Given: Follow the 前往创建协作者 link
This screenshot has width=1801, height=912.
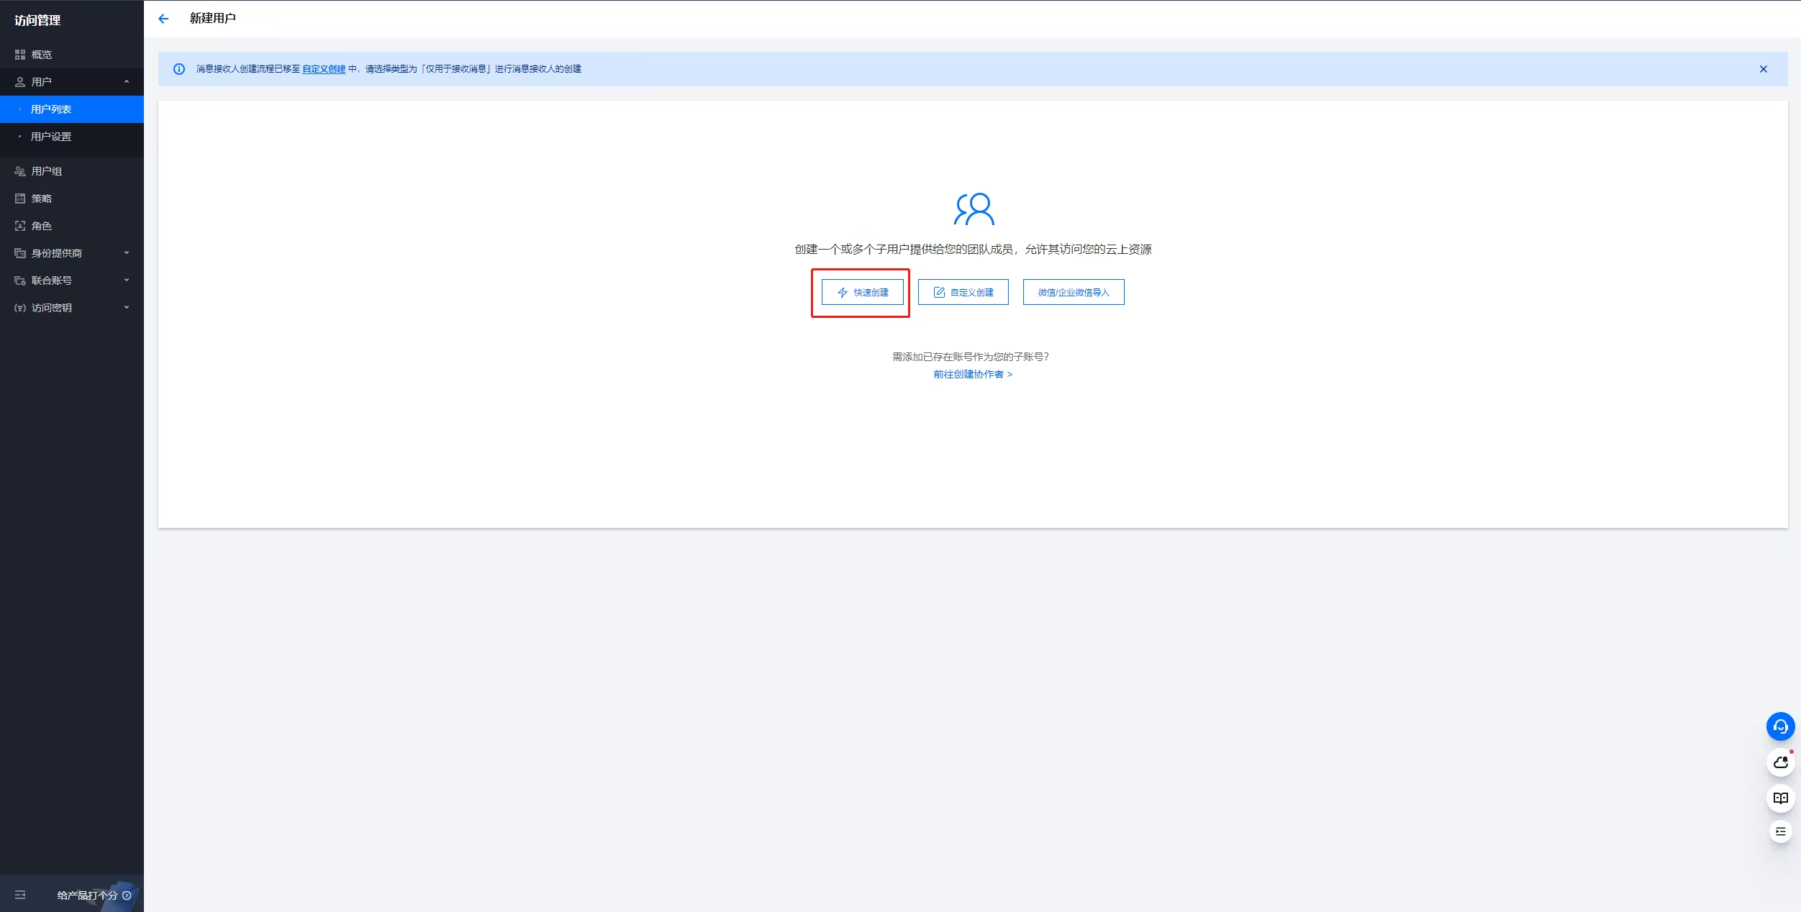Looking at the screenshot, I should tap(972, 374).
